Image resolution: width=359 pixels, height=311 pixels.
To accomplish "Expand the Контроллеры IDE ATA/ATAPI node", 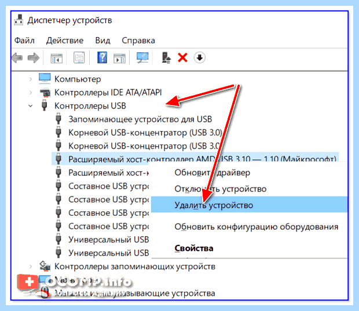I will [31, 93].
